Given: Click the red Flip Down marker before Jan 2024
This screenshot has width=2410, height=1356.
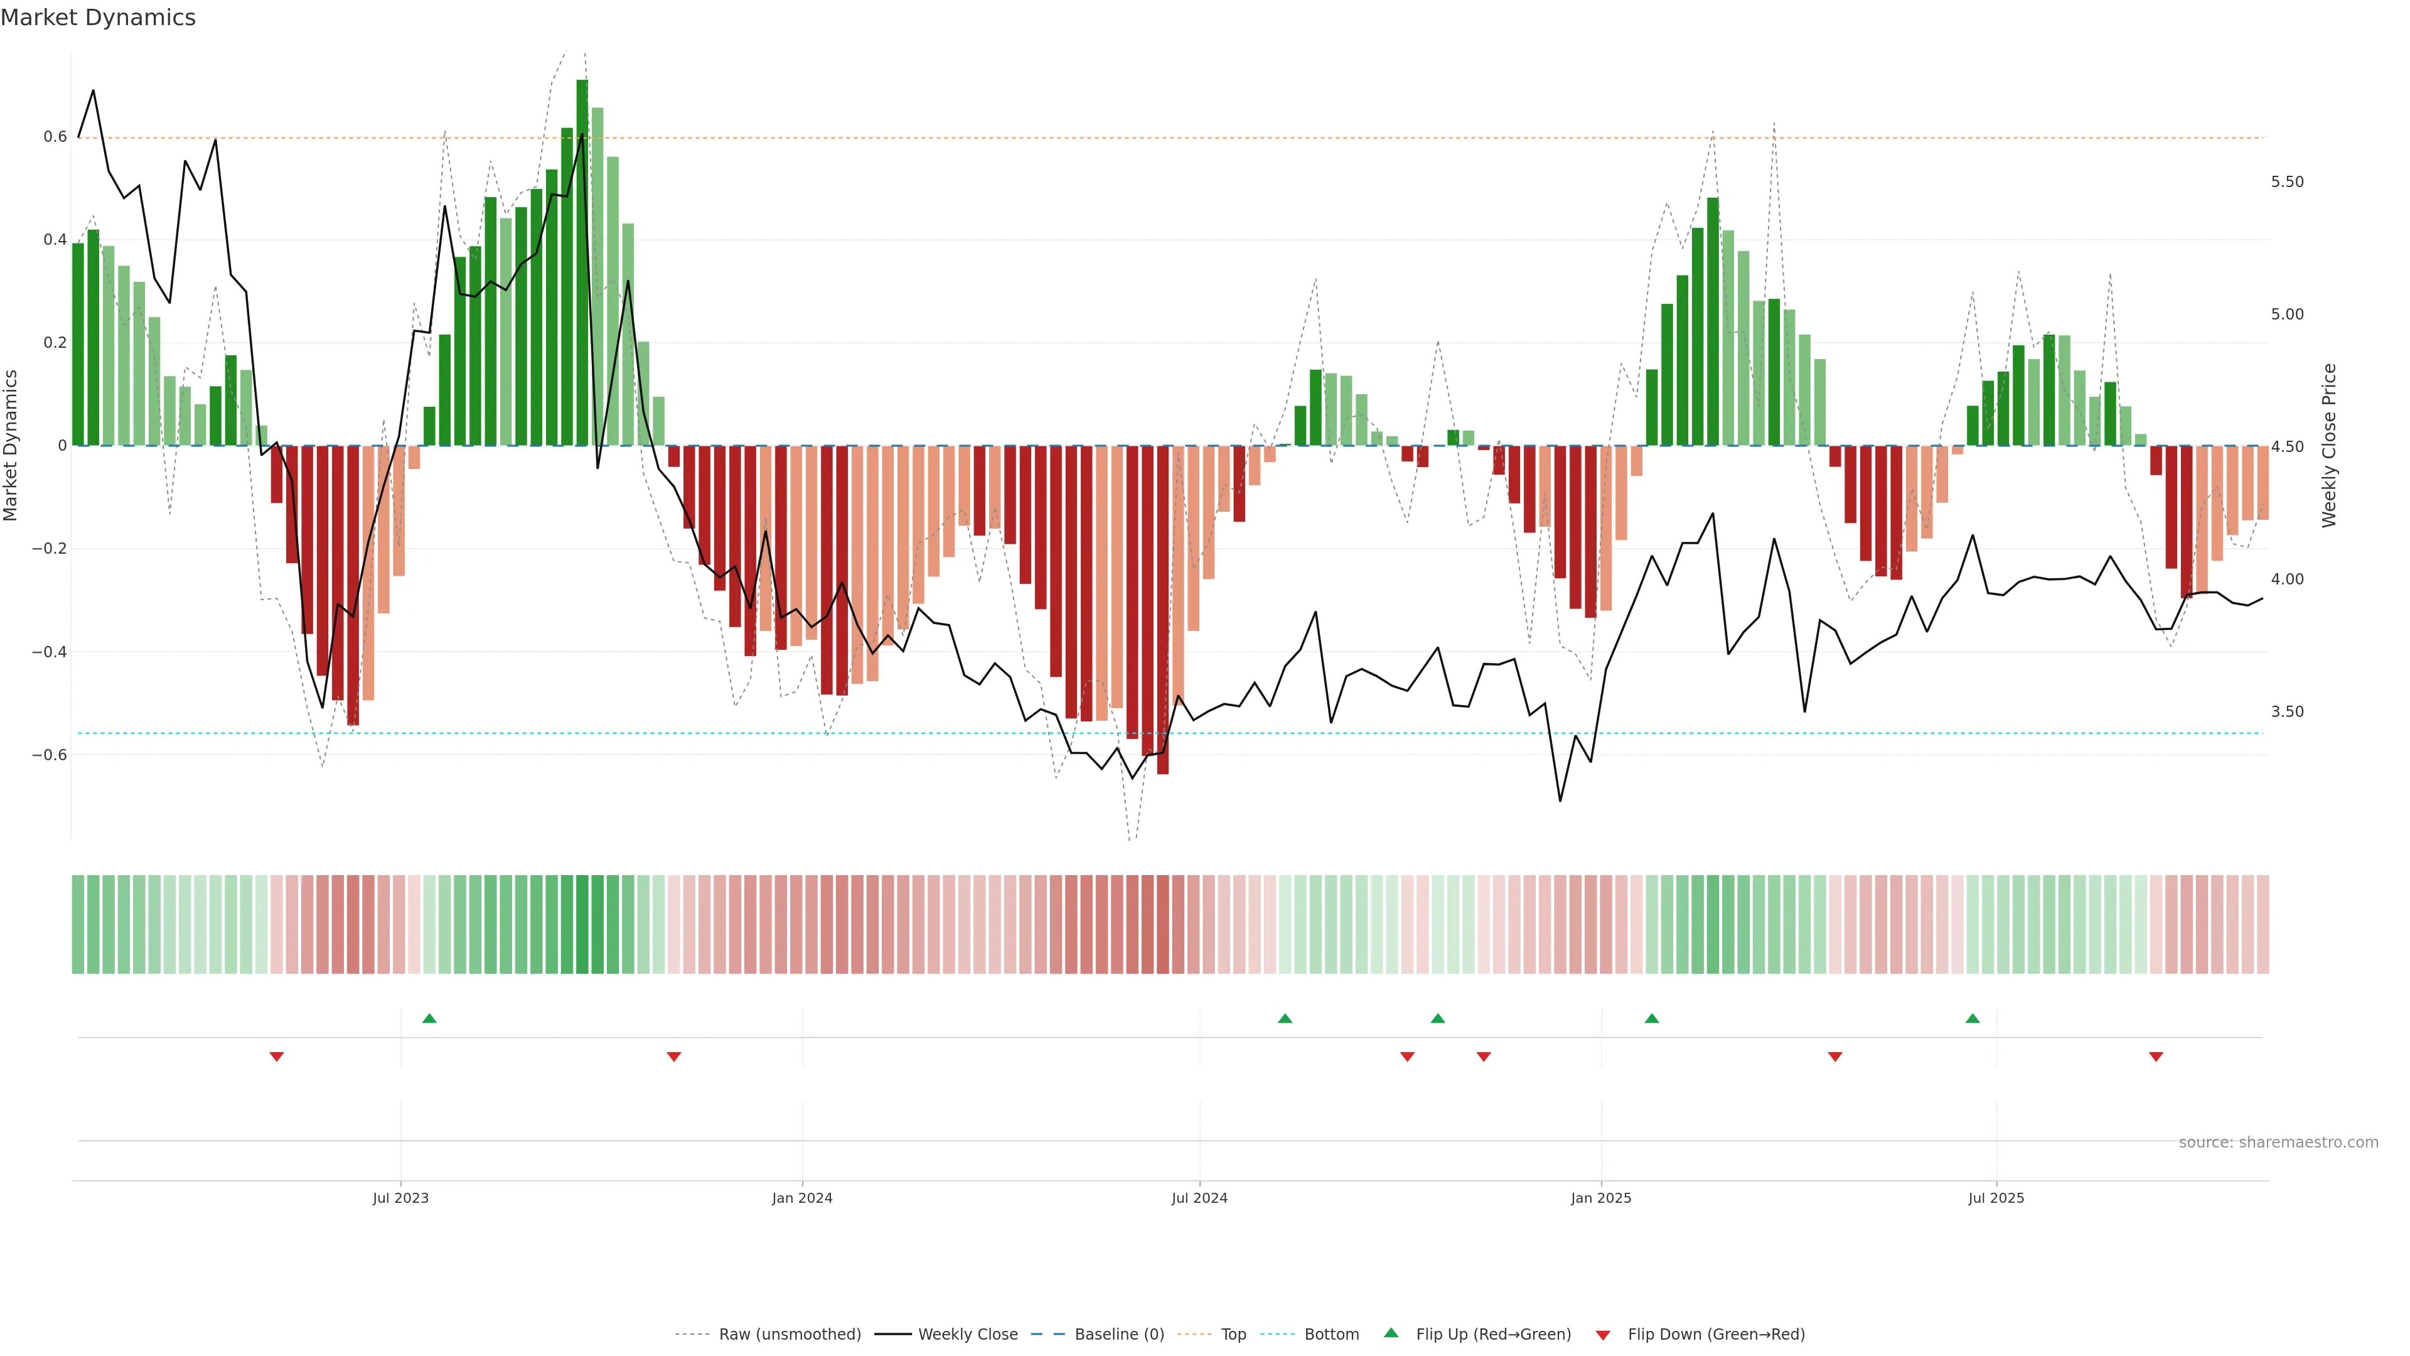Looking at the screenshot, I should (673, 1057).
